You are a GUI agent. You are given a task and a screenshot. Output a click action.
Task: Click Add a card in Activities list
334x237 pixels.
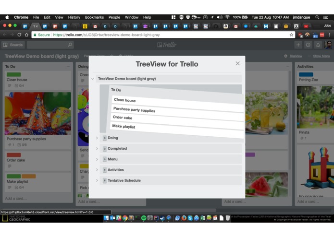pyautogui.click(x=308, y=201)
